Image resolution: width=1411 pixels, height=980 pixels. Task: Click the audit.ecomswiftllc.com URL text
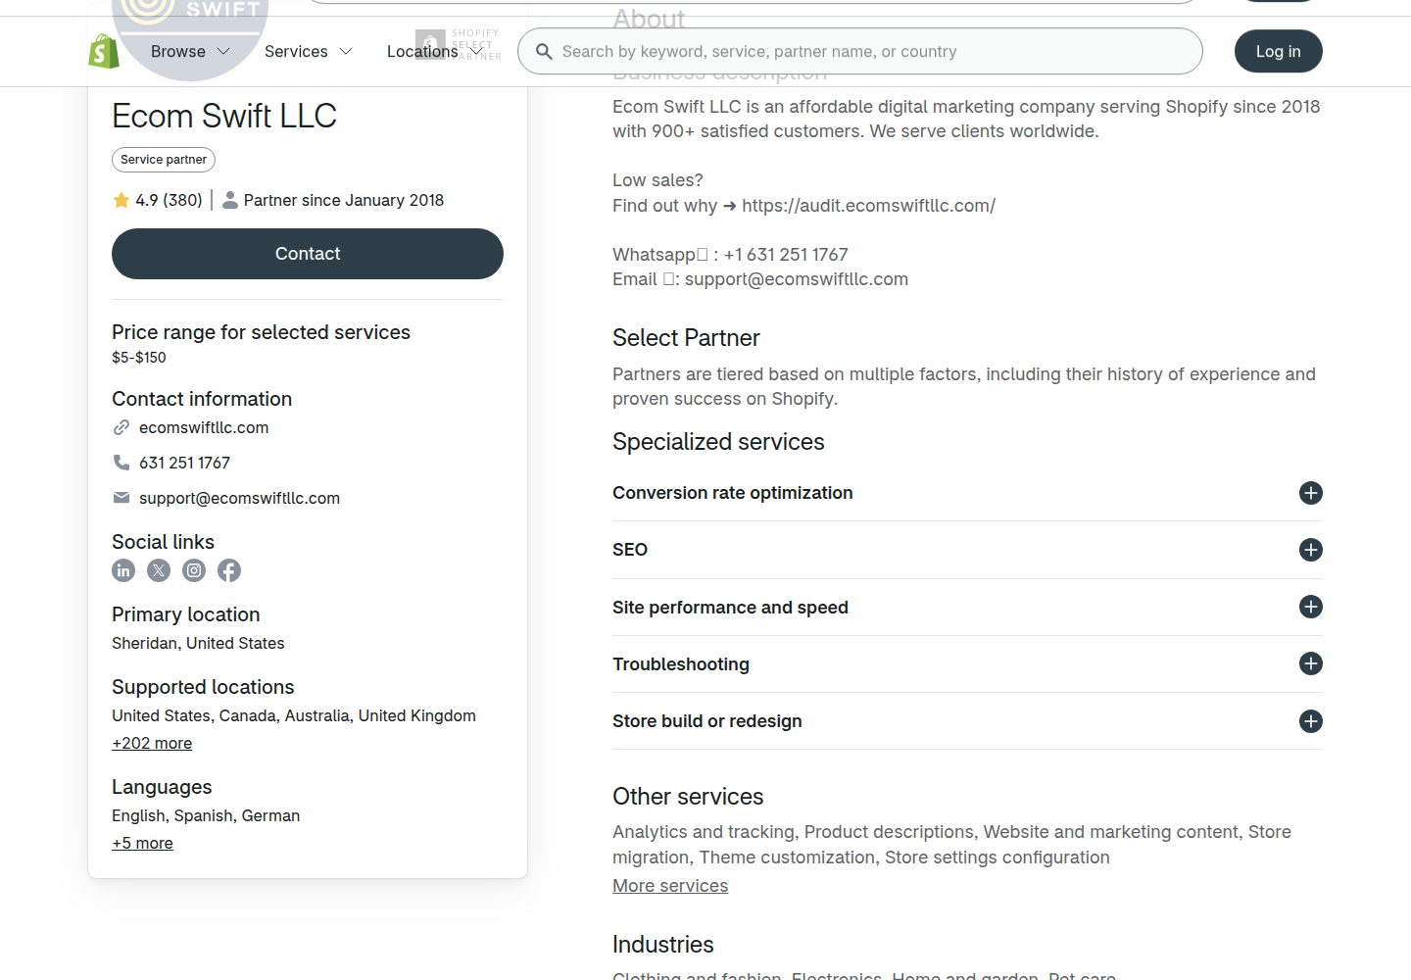click(868, 206)
